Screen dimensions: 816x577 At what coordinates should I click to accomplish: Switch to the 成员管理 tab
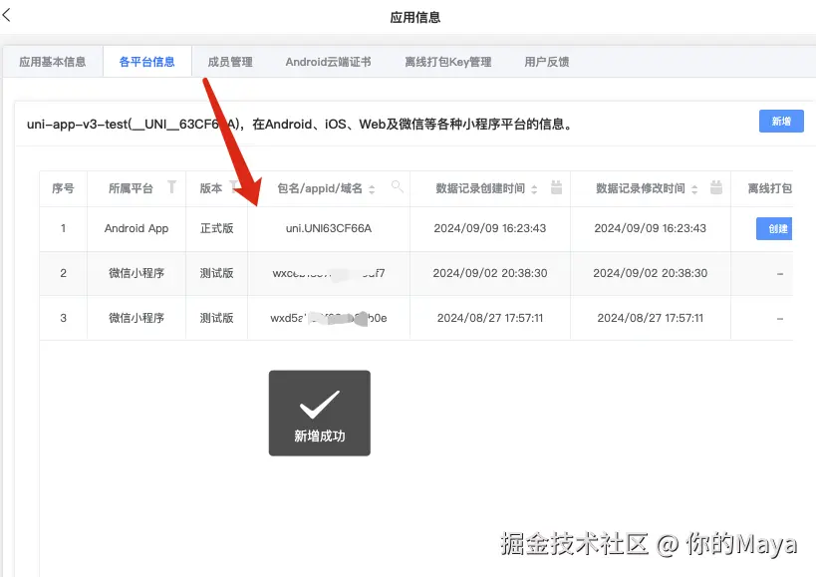(x=230, y=62)
